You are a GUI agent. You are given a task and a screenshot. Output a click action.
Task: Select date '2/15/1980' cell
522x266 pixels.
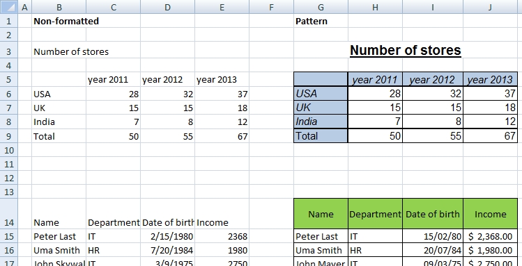point(167,236)
